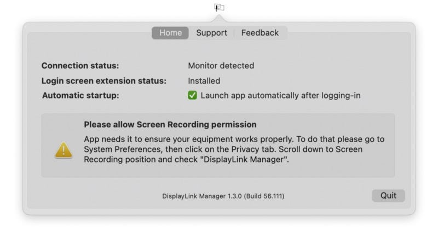Click the yellow warning triangle icon
This screenshot has width=438, height=240.
[64, 150]
